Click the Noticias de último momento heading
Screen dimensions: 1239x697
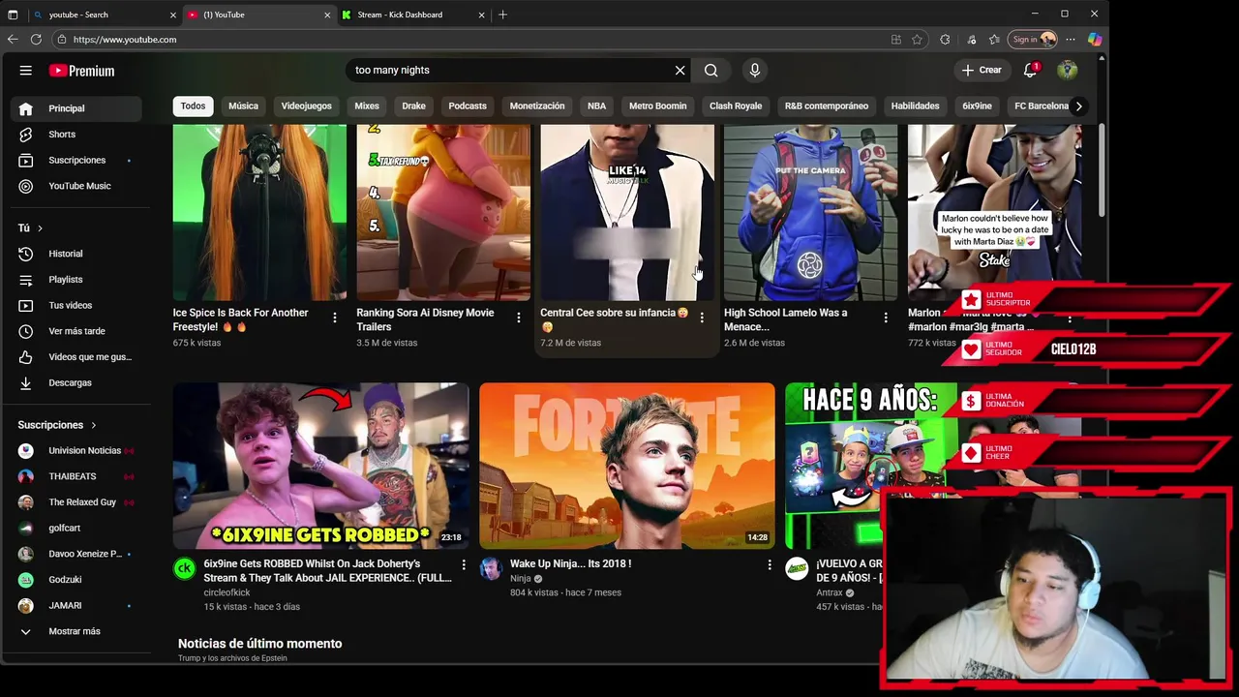[259, 644]
